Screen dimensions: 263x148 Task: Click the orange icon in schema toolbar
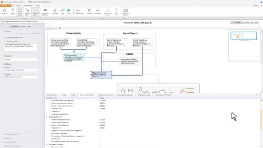tap(60, 28)
